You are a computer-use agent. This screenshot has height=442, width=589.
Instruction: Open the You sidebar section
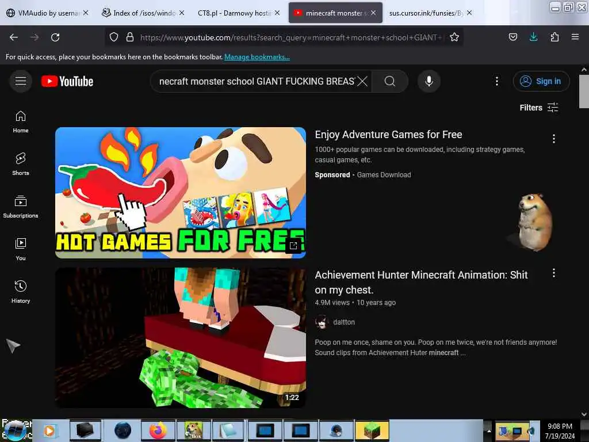tap(21, 249)
